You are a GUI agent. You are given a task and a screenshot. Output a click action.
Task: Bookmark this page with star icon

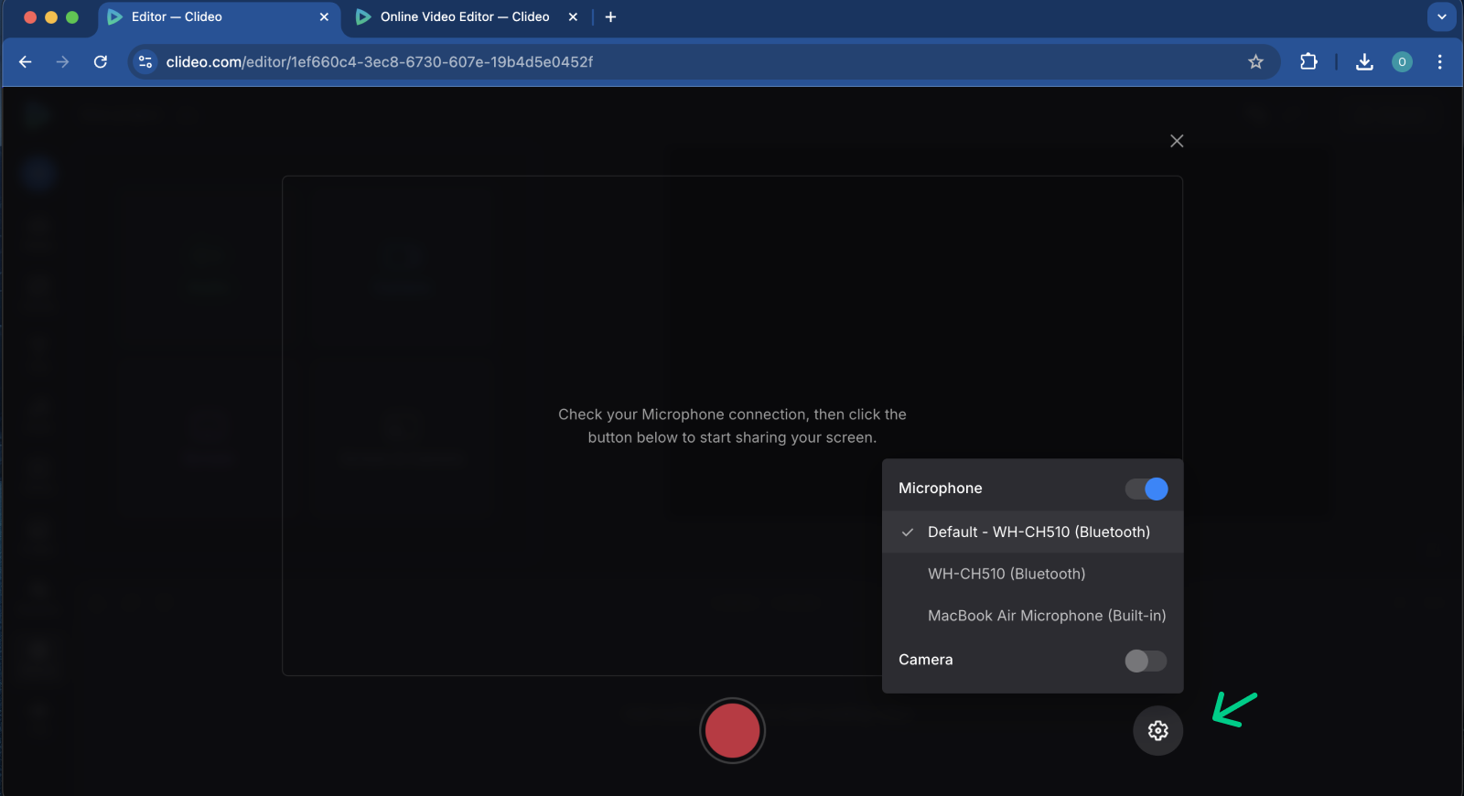[1255, 62]
